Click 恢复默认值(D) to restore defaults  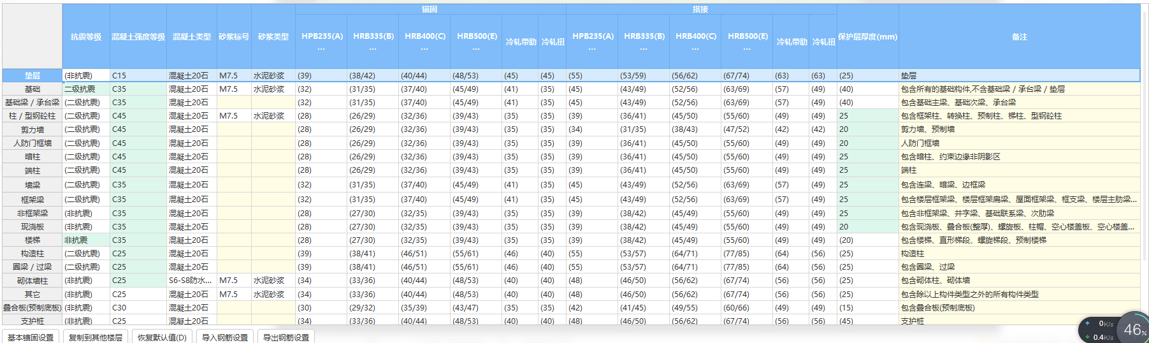click(x=162, y=337)
